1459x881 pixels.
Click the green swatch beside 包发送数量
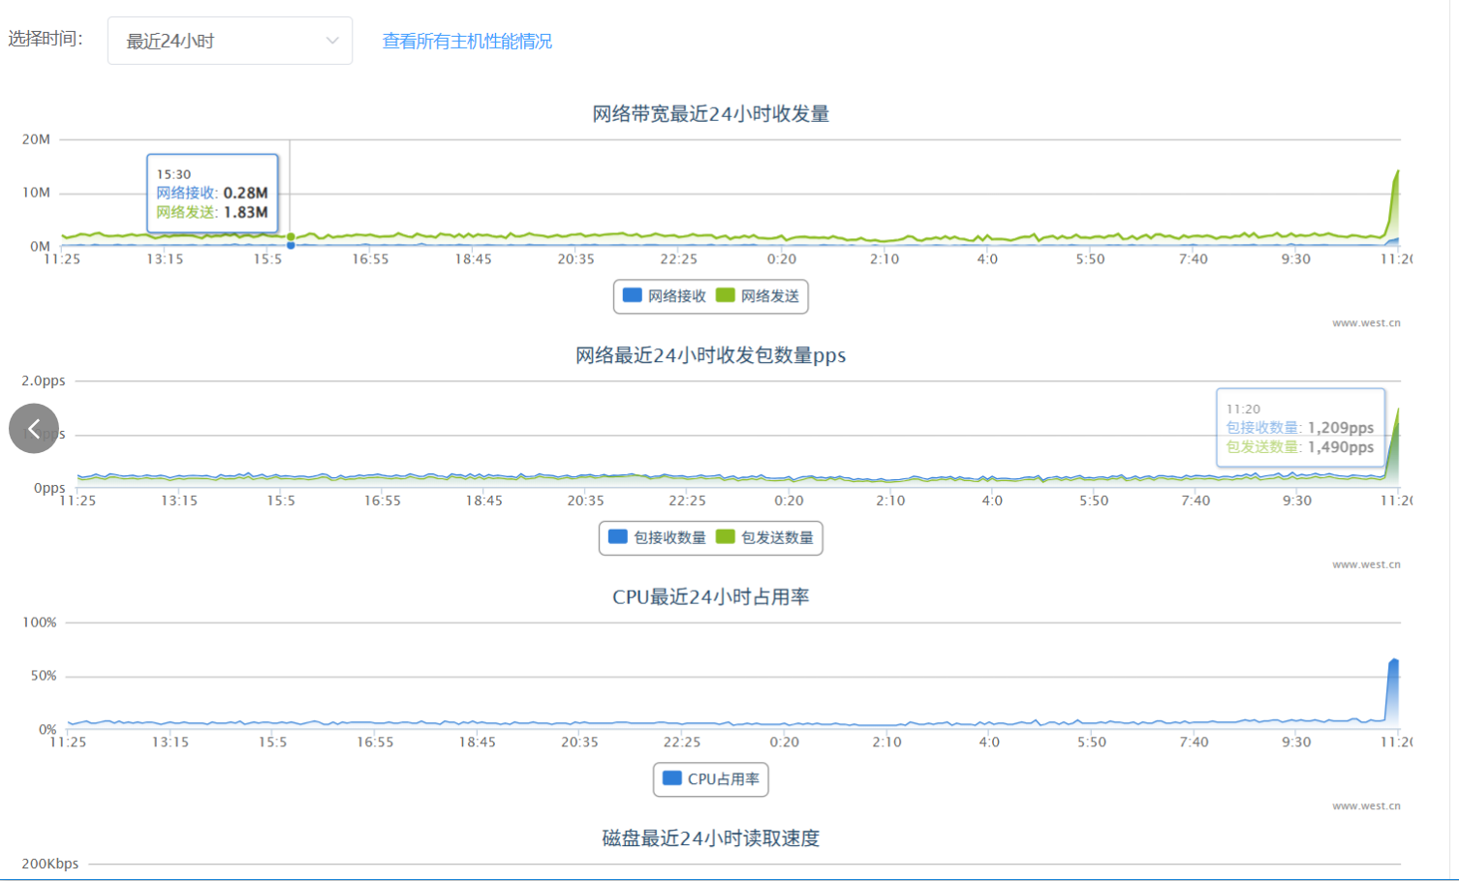pyautogui.click(x=725, y=536)
